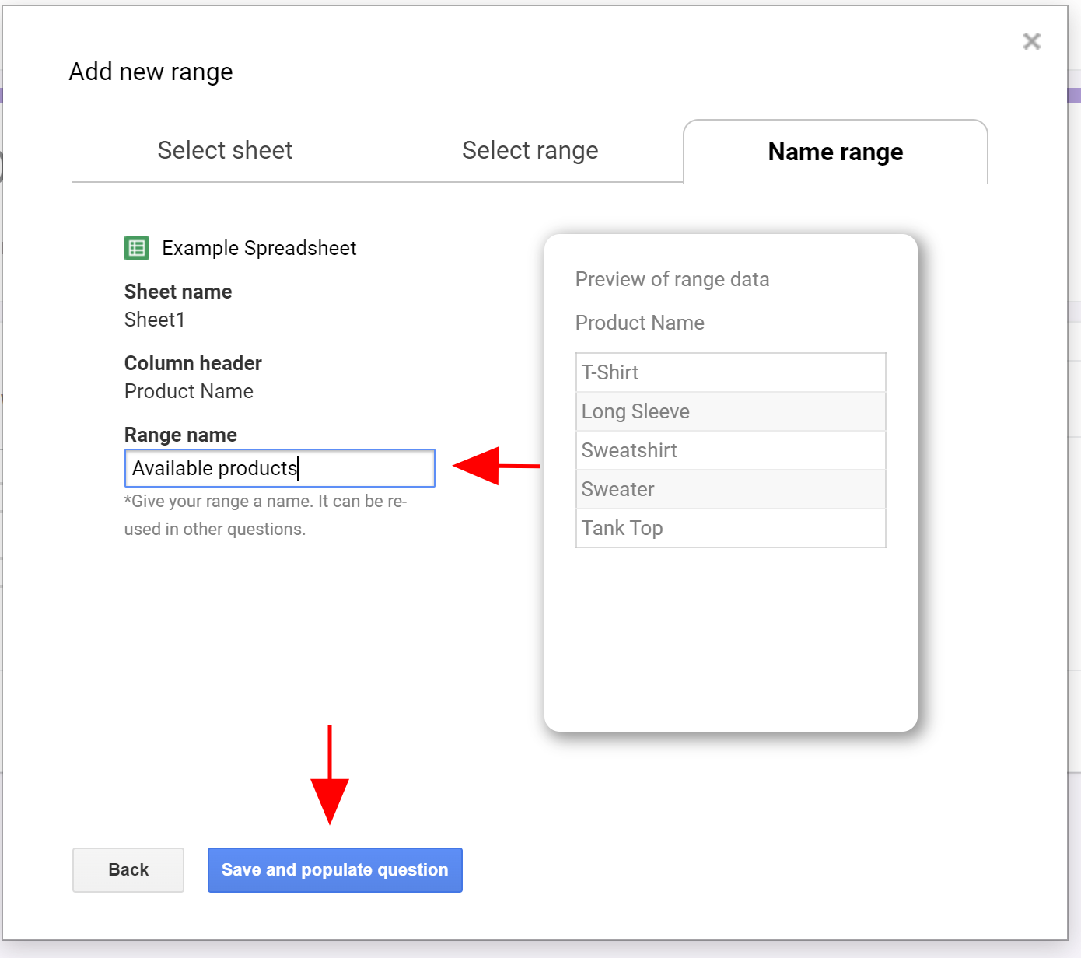Click the green spreadsheet icon
The image size is (1081, 958).
[137, 248]
